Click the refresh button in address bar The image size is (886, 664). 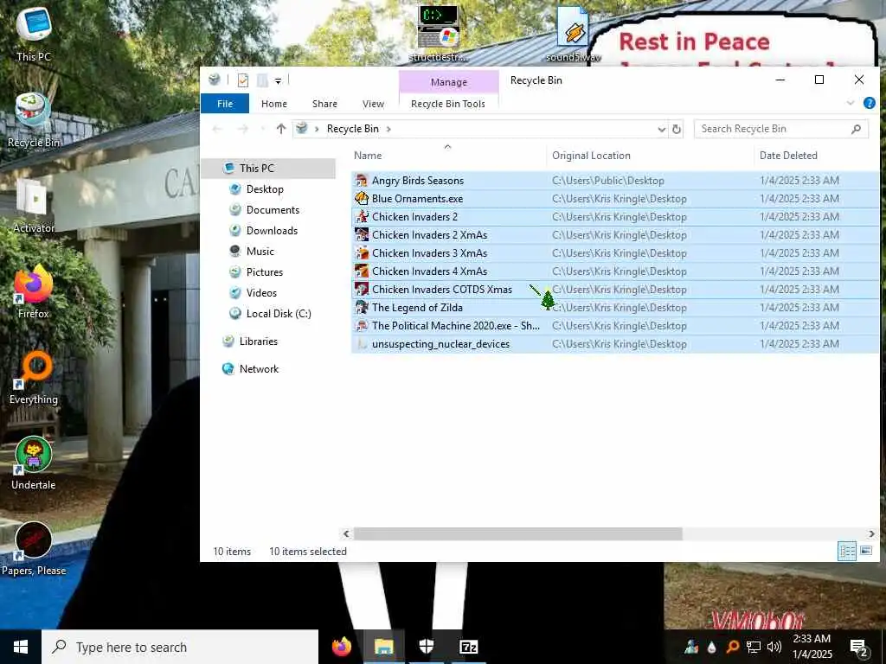[676, 130]
